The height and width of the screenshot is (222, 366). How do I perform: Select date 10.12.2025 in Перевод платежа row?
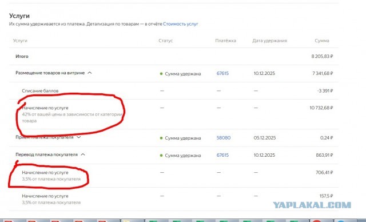pyautogui.click(x=264, y=155)
